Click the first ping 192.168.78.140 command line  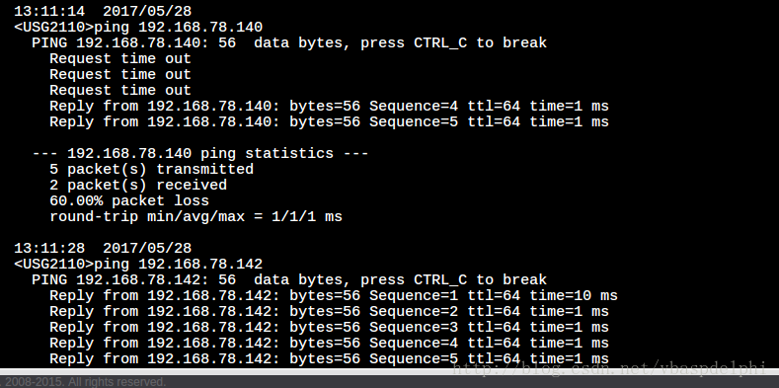pos(138,27)
